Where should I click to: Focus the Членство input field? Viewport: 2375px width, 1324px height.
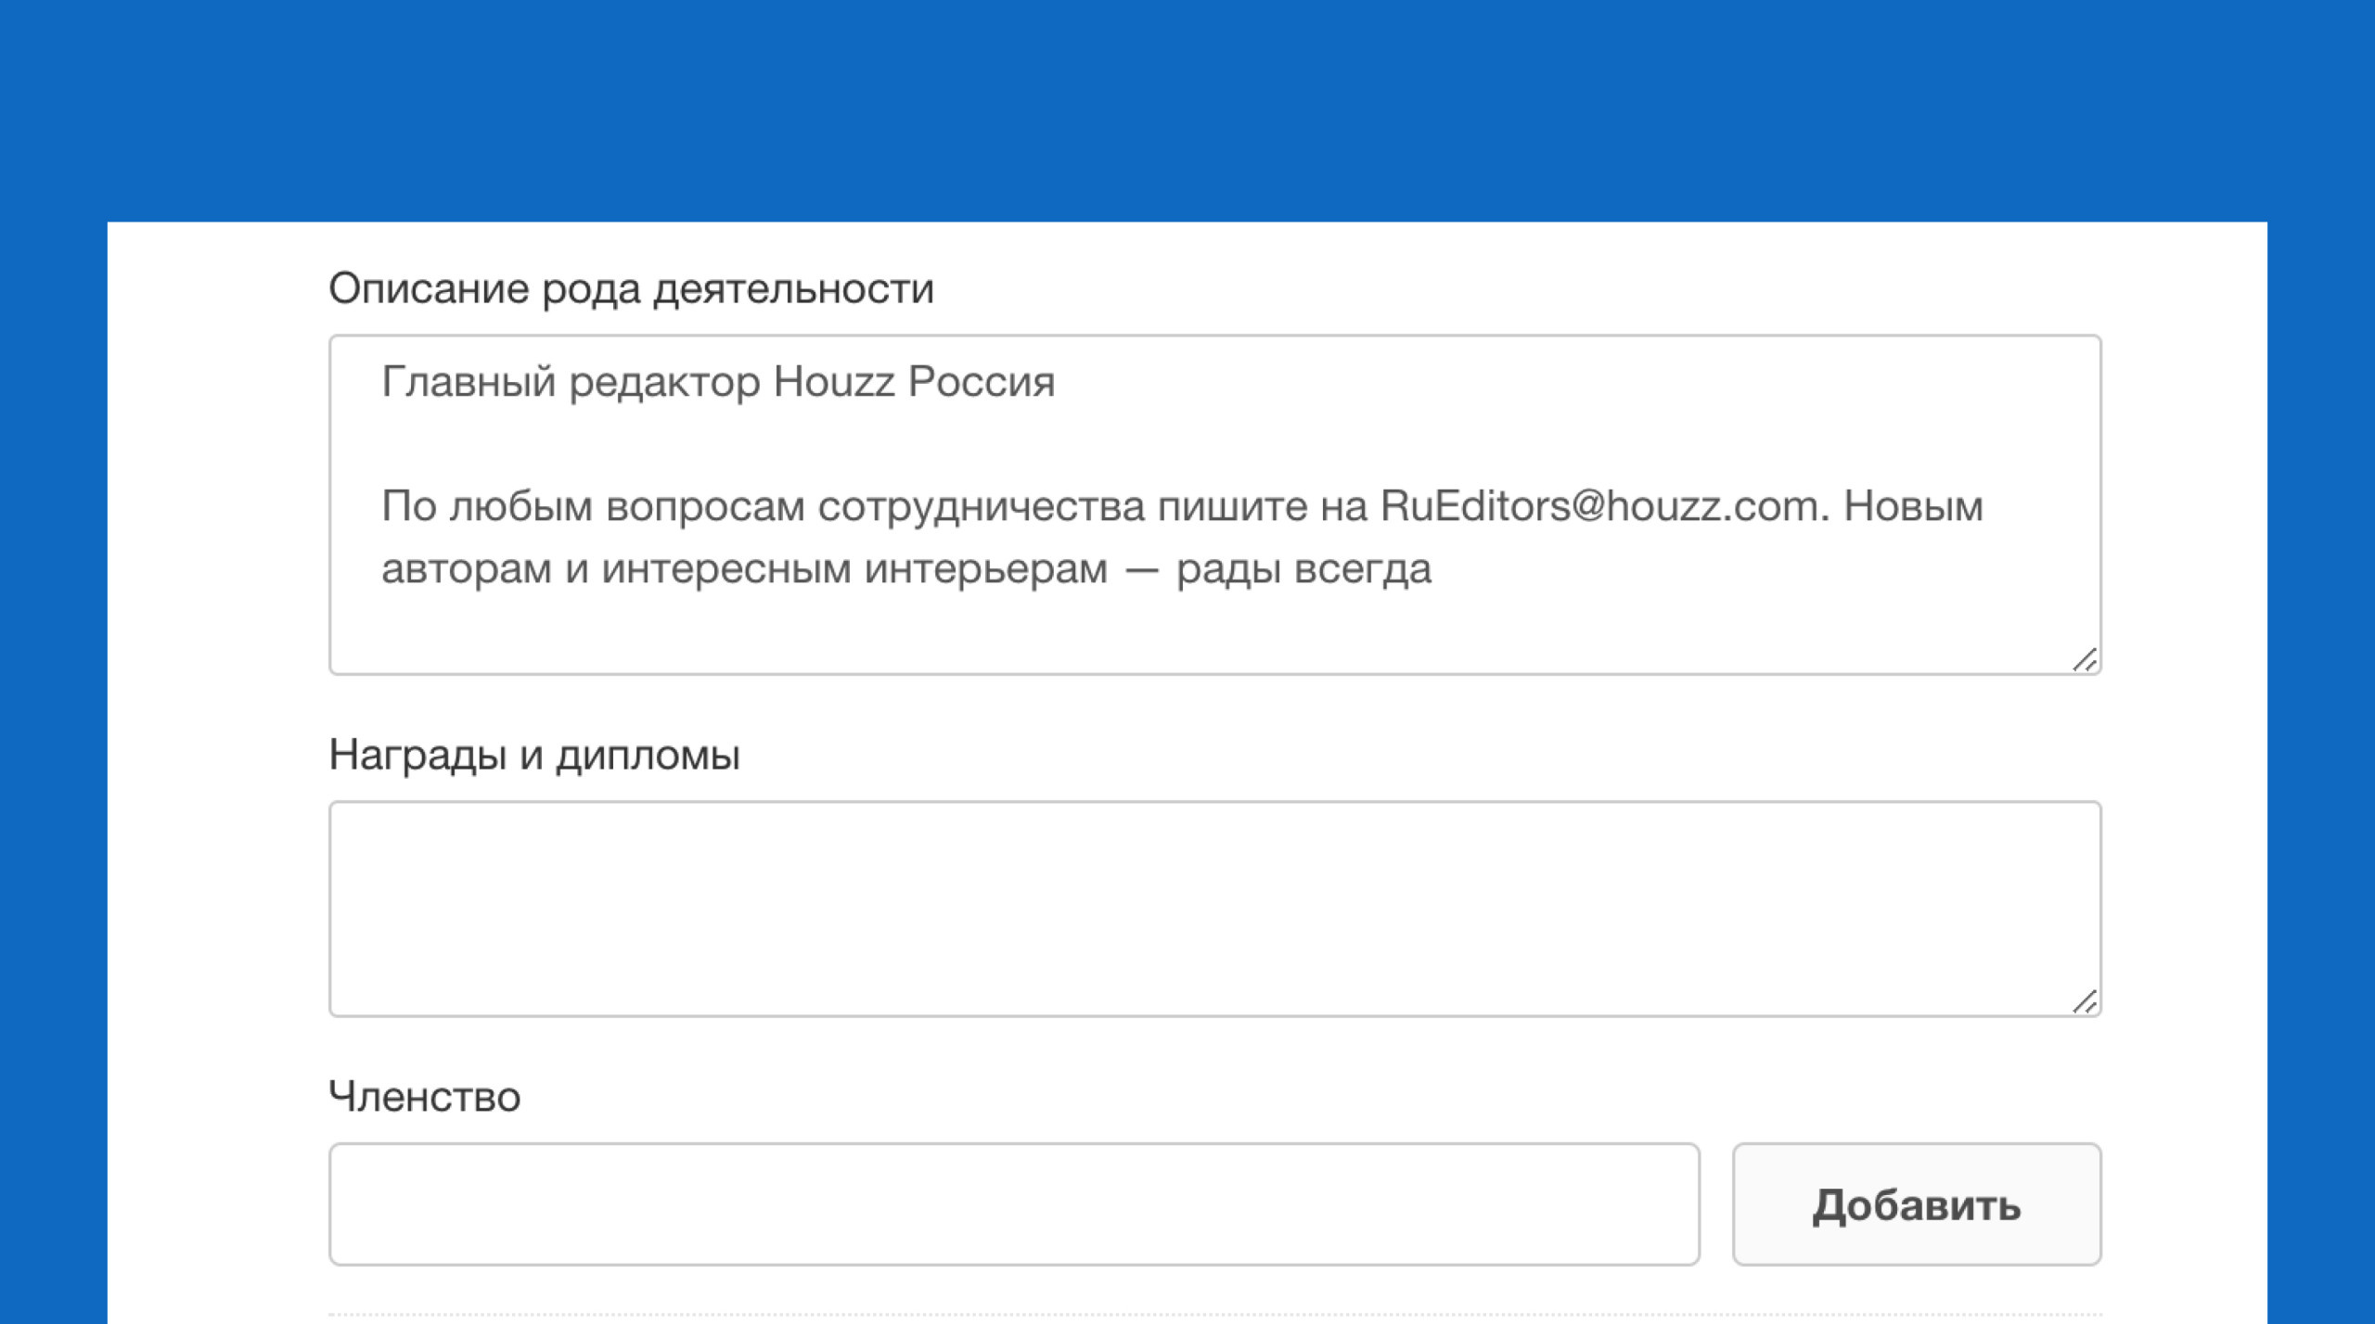point(1013,1203)
